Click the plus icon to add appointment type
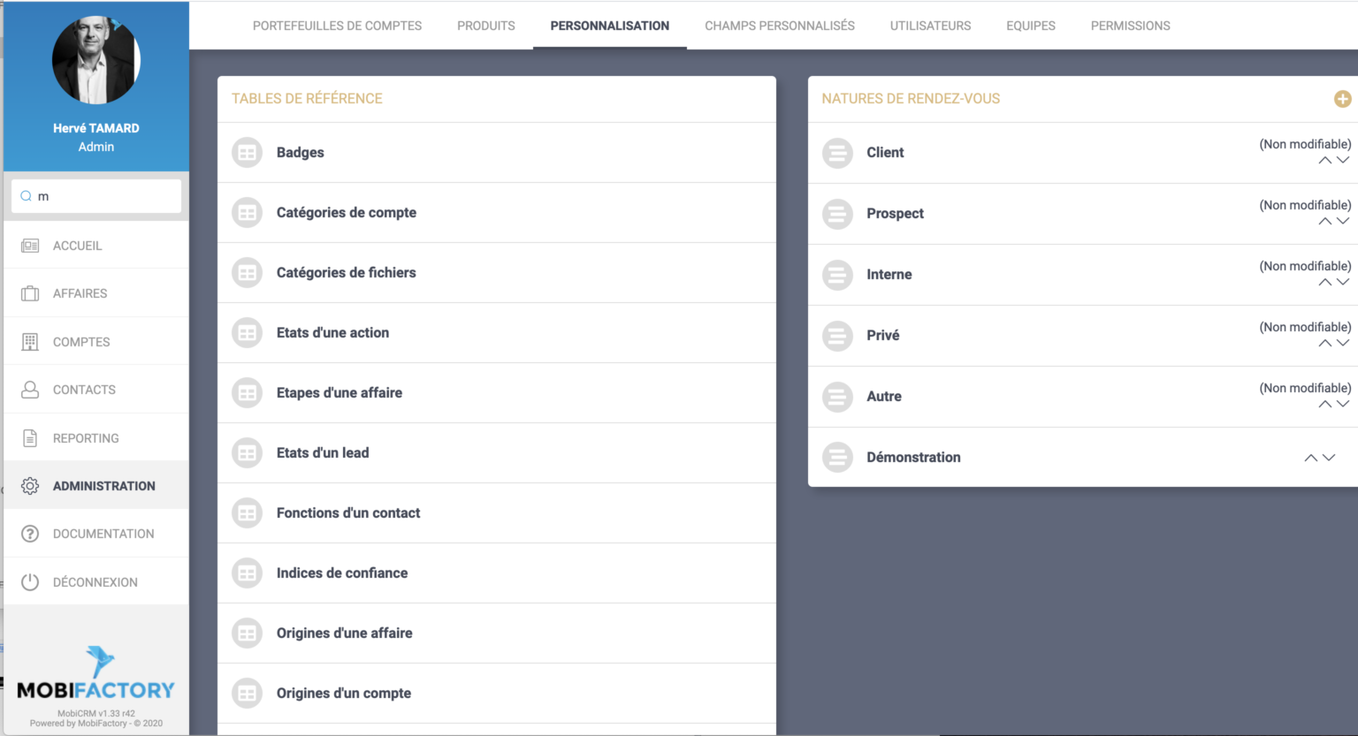The image size is (1358, 736). [1342, 99]
